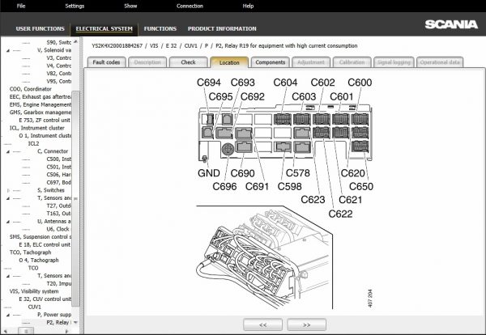The height and width of the screenshot is (335, 486).
Task: Click tree scrollbar up arrow
Action: (x=75, y=41)
